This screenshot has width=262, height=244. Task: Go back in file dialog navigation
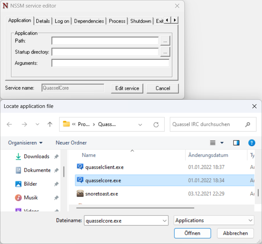pos(9,124)
